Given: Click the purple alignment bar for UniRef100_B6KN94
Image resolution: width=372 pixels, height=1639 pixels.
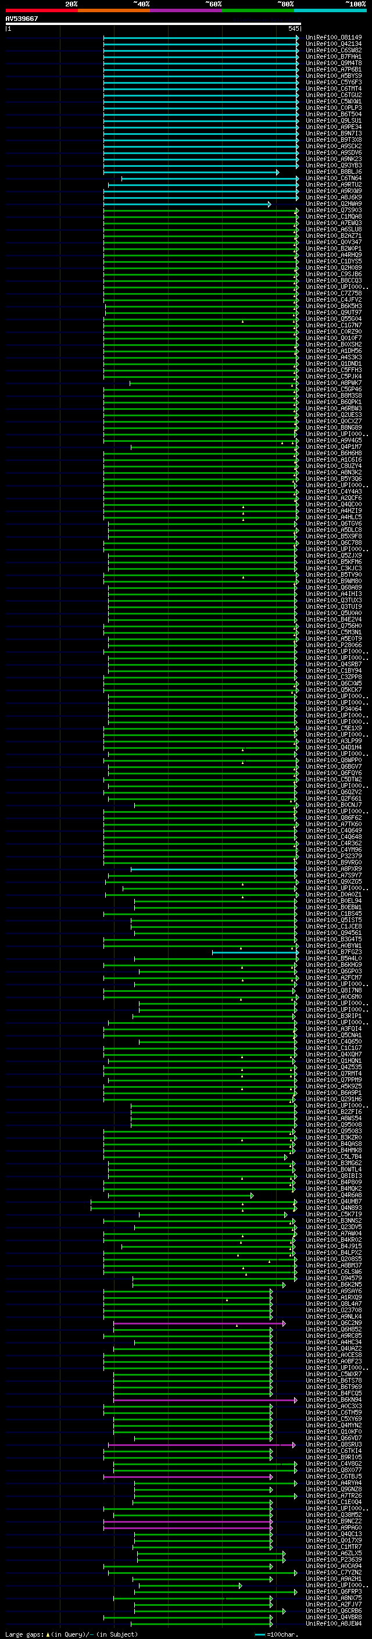Looking at the screenshot, I should pyautogui.click(x=205, y=1400).
